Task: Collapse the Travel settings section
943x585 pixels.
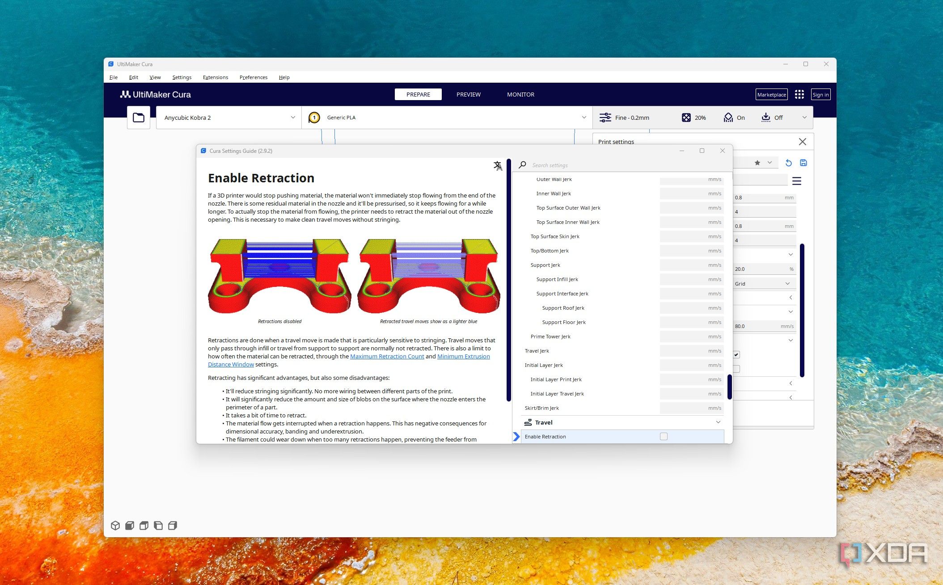Action: (718, 422)
